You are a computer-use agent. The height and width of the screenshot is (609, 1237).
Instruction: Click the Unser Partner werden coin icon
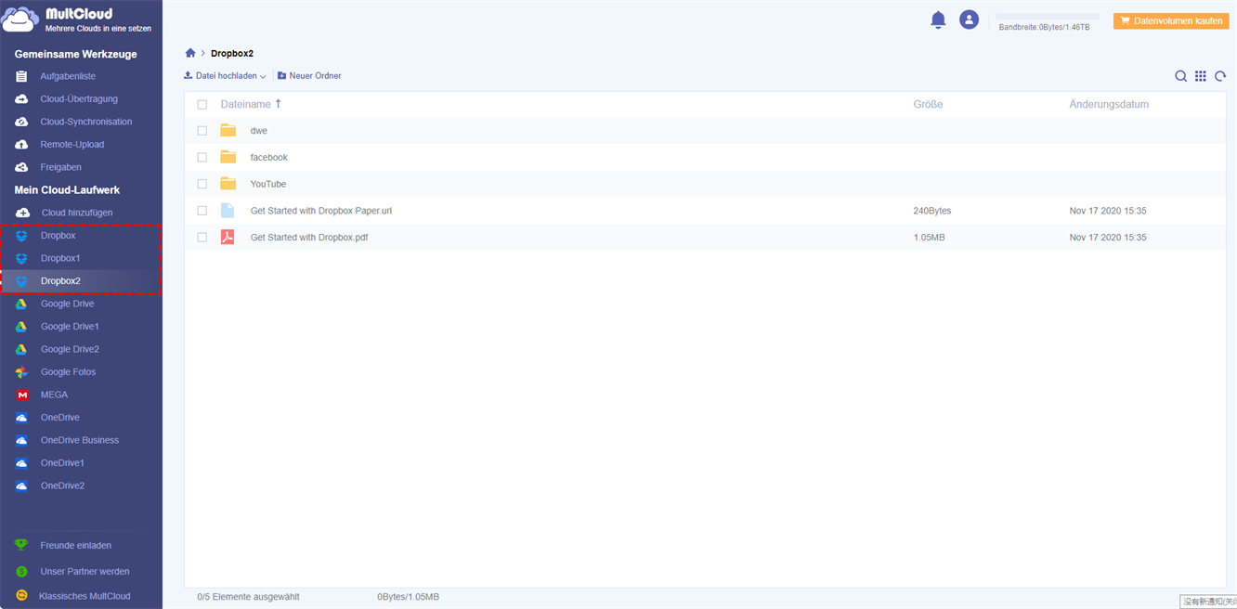coord(21,572)
